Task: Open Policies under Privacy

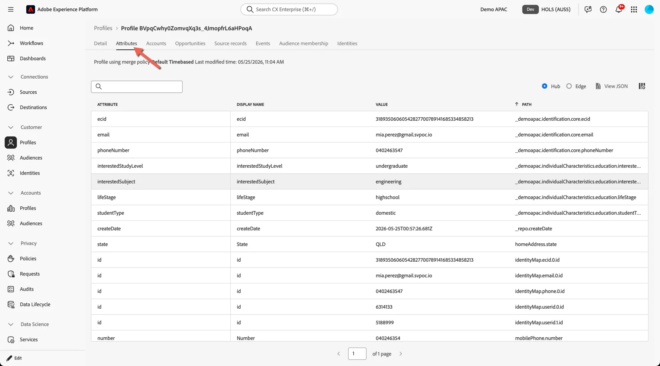Action: coord(28,259)
